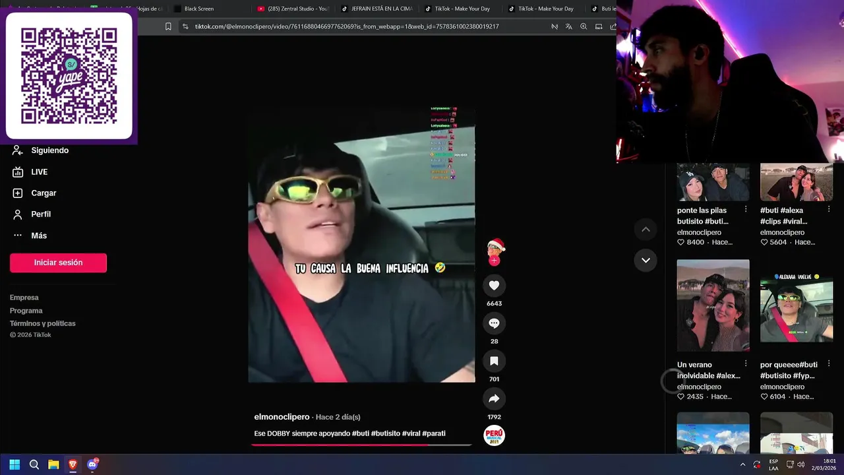The width and height of the screenshot is (844, 475).
Task: Like the card with 5604 likes
Action: tap(764, 242)
